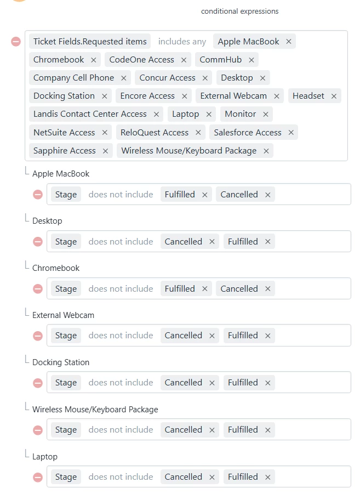Delete the CommHub item tag
Screen dimensions: 360x494
(251, 60)
